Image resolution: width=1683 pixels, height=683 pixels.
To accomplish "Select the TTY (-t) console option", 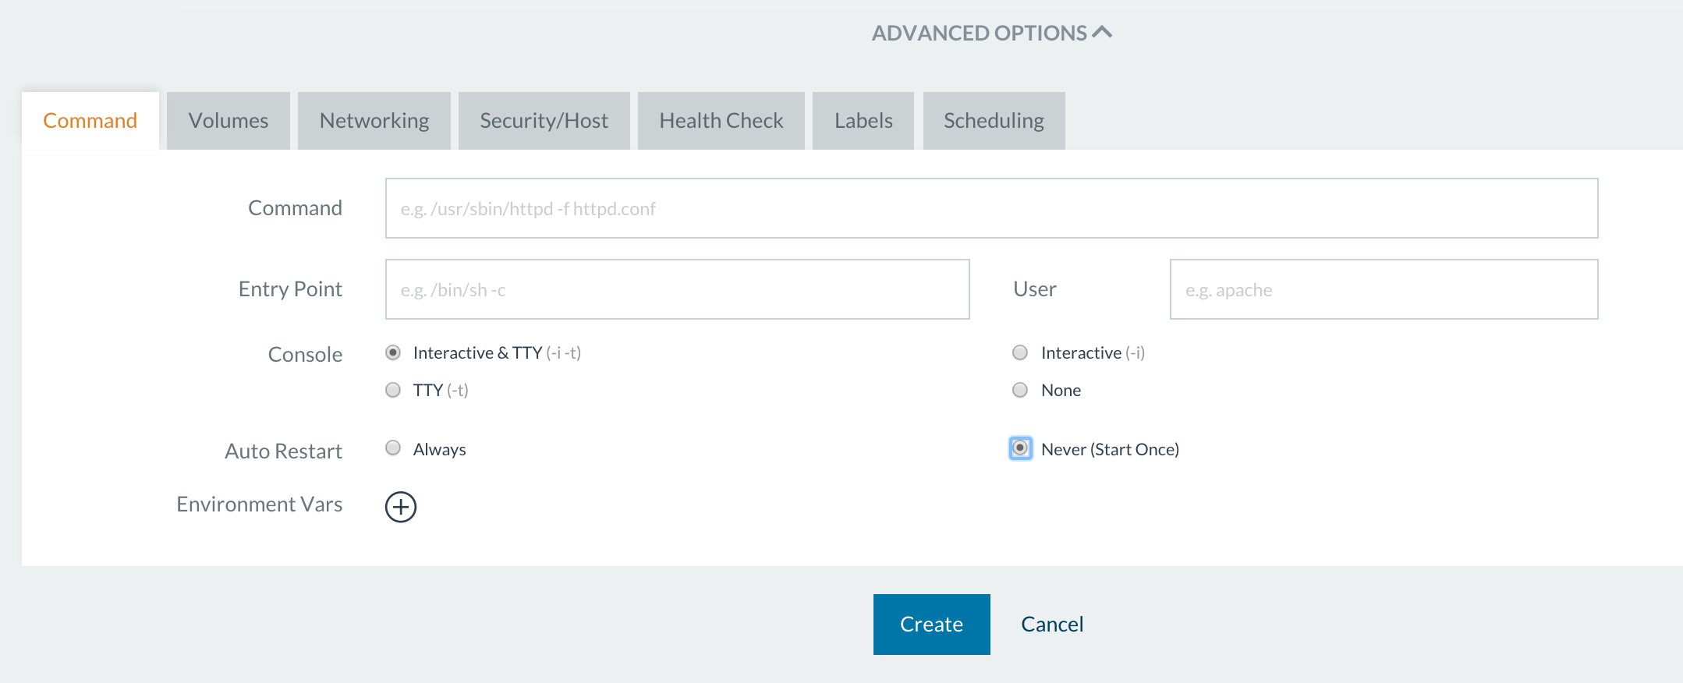I will [x=393, y=390].
